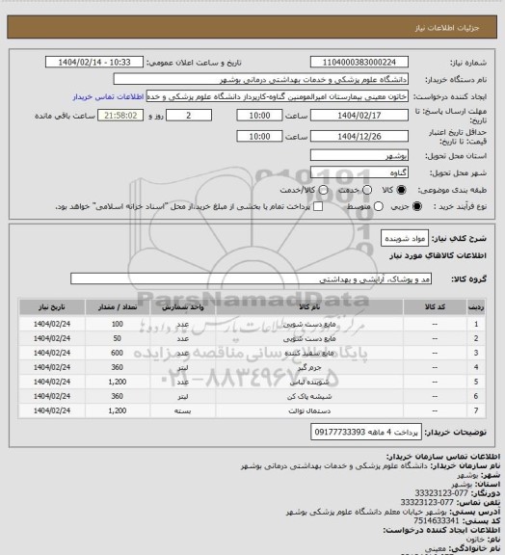
Task: Select the کالا/خدمت radio button
Action: (x=323, y=190)
